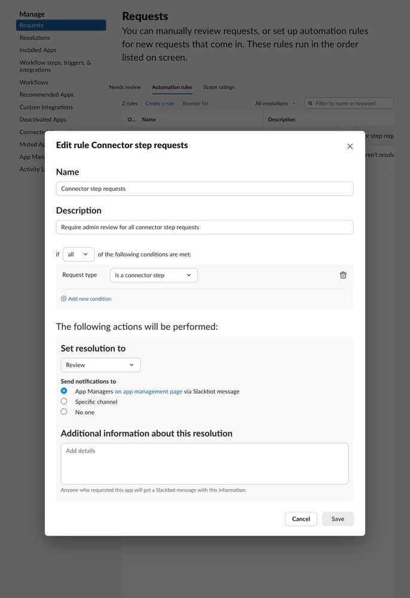
Task: Open the 'on app management page' link
Action: point(148,391)
